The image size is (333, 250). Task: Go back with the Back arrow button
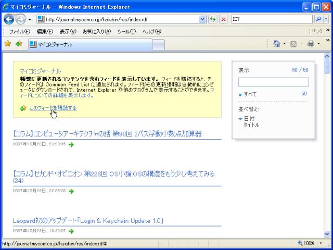coord(9,19)
